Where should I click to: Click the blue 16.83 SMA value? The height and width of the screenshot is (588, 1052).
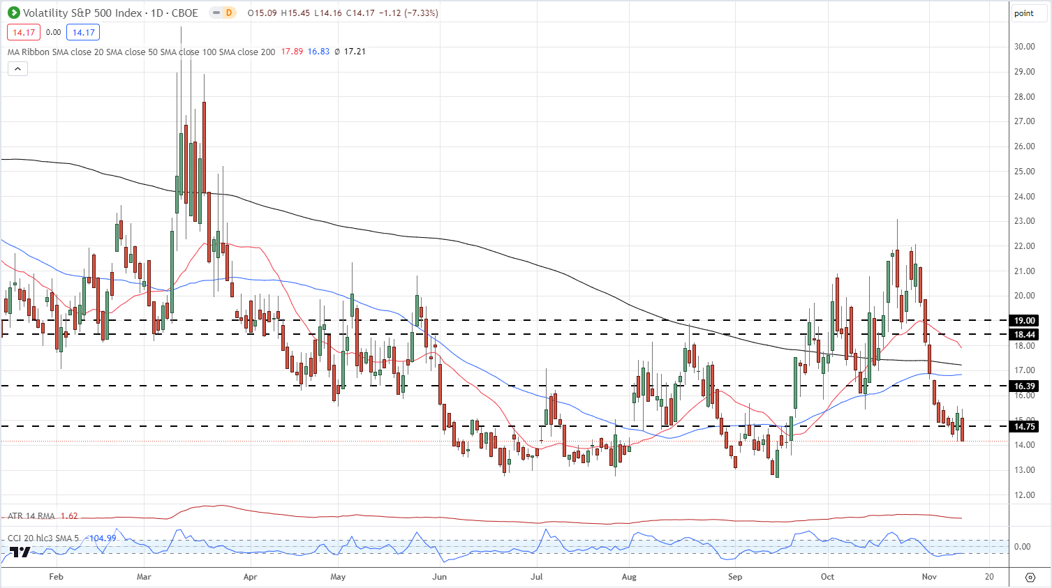point(318,52)
